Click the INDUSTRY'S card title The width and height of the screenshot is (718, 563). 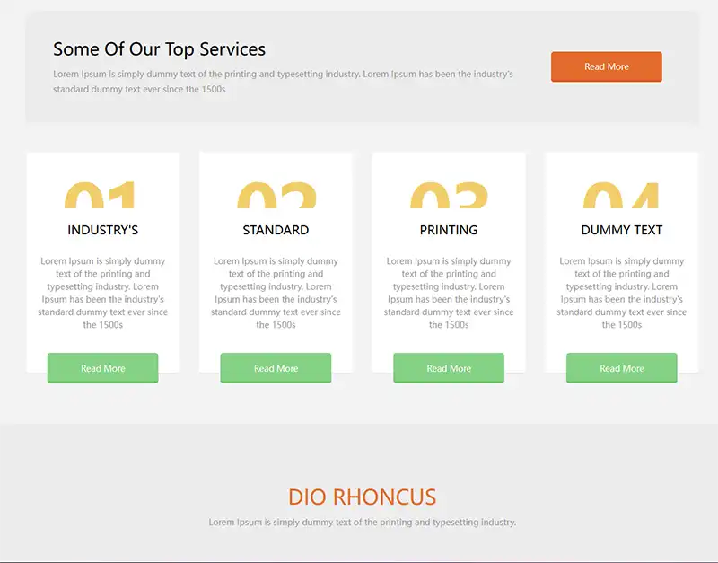coord(103,230)
